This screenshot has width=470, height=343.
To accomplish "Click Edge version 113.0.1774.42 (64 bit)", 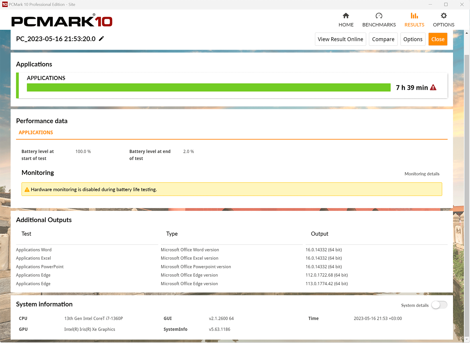I will coord(327,284).
